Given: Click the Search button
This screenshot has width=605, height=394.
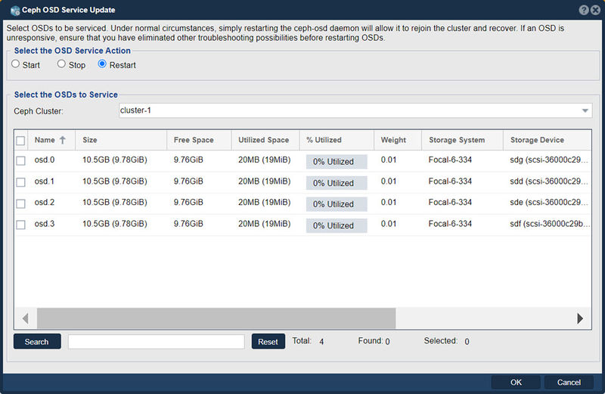Looking at the screenshot, I should point(37,342).
